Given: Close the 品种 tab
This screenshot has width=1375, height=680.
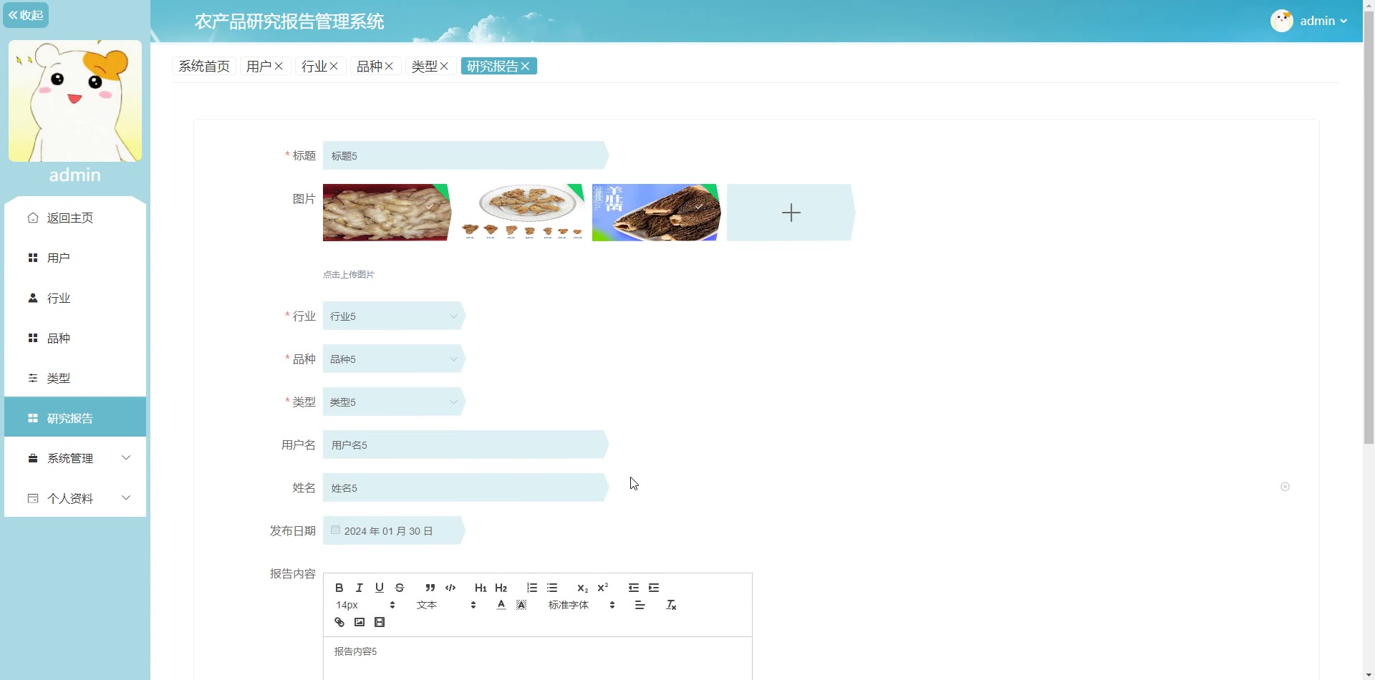Looking at the screenshot, I should (x=389, y=66).
